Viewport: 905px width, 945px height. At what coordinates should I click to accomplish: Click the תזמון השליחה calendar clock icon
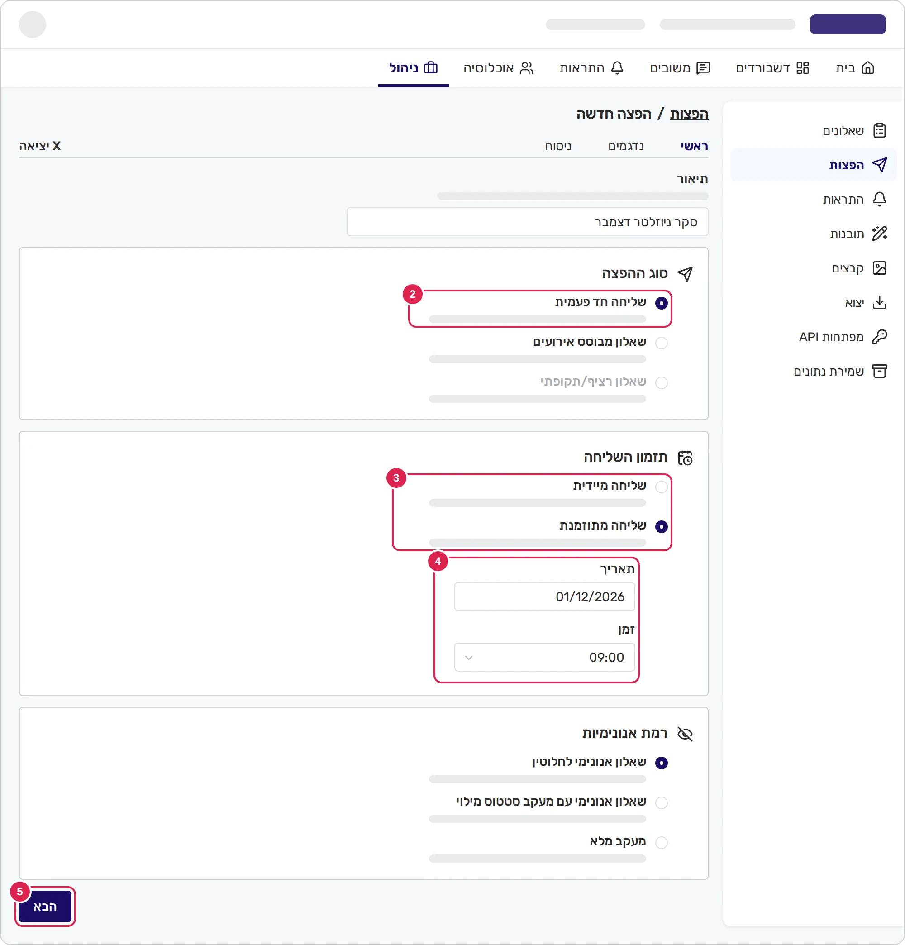tap(685, 458)
